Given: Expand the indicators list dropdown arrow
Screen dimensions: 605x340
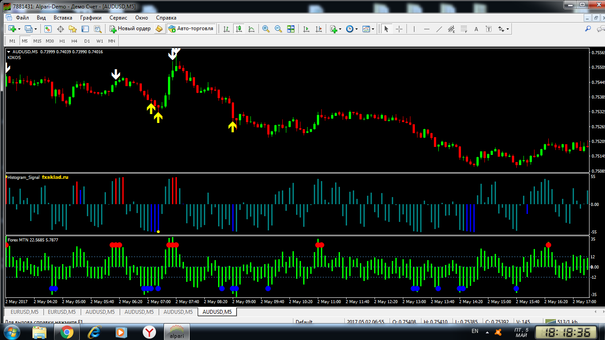Looking at the screenshot, I should 340,29.
